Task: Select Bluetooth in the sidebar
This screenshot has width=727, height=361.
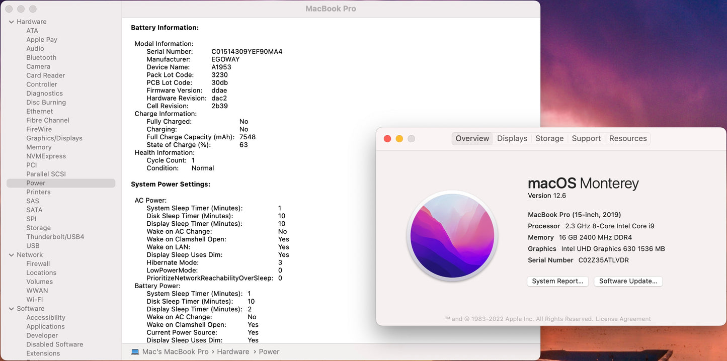Action: (41, 57)
